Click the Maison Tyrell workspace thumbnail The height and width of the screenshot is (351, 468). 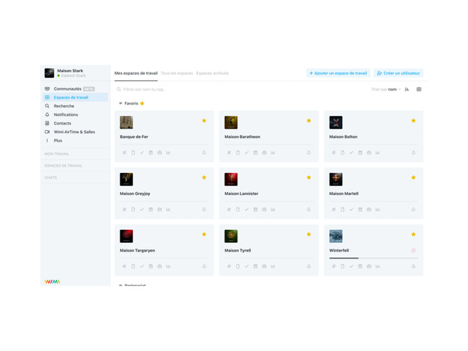tap(231, 236)
